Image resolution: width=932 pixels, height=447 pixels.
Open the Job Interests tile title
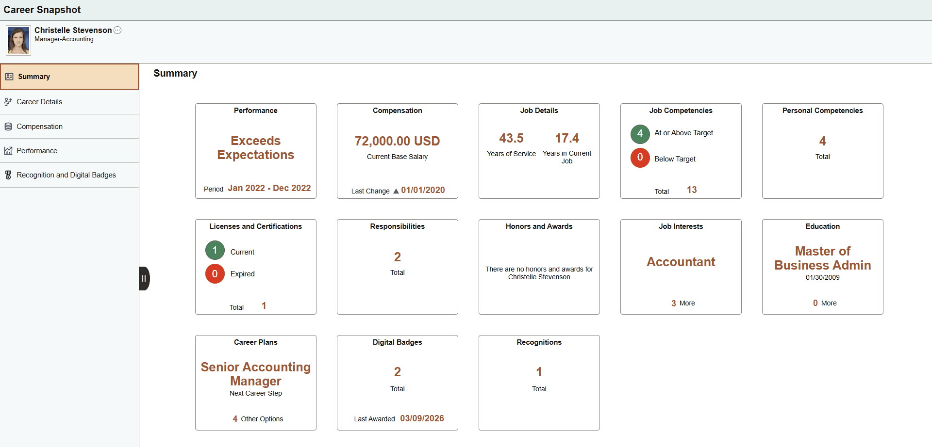click(x=681, y=226)
